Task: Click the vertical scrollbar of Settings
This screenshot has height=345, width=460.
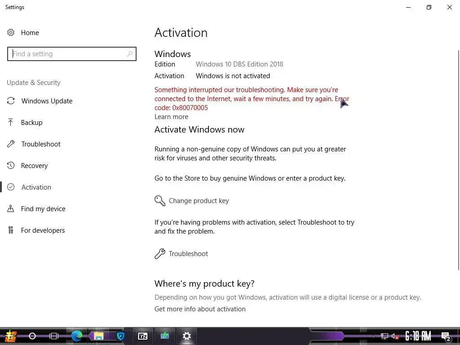Action: point(459,160)
